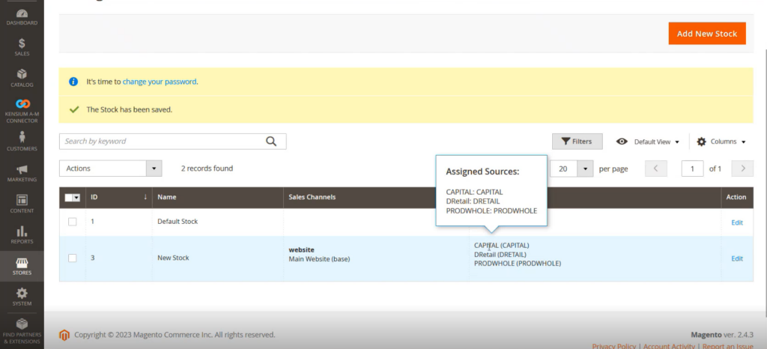
Task: Open Find Partners & Extensions
Action: [x=22, y=331]
